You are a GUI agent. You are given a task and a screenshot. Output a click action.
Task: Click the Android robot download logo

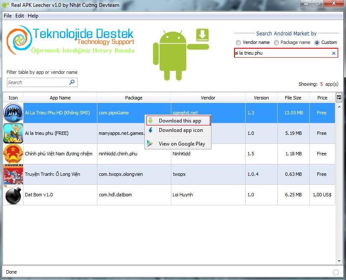point(181,54)
